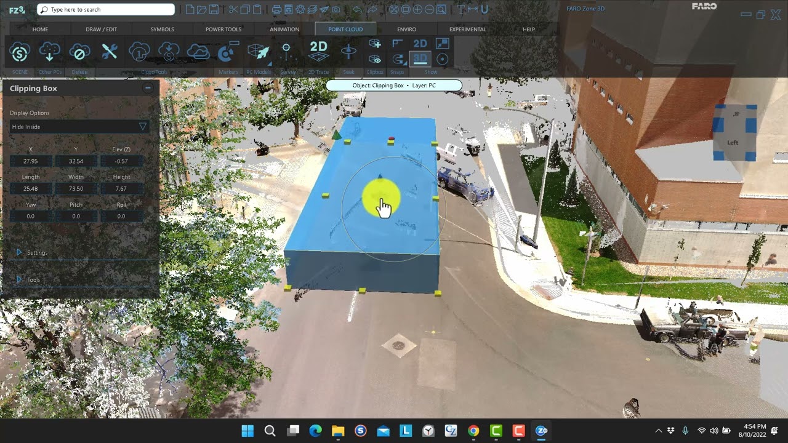The height and width of the screenshot is (443, 788).
Task: Click the Length value field 25.48
Action: (31, 189)
